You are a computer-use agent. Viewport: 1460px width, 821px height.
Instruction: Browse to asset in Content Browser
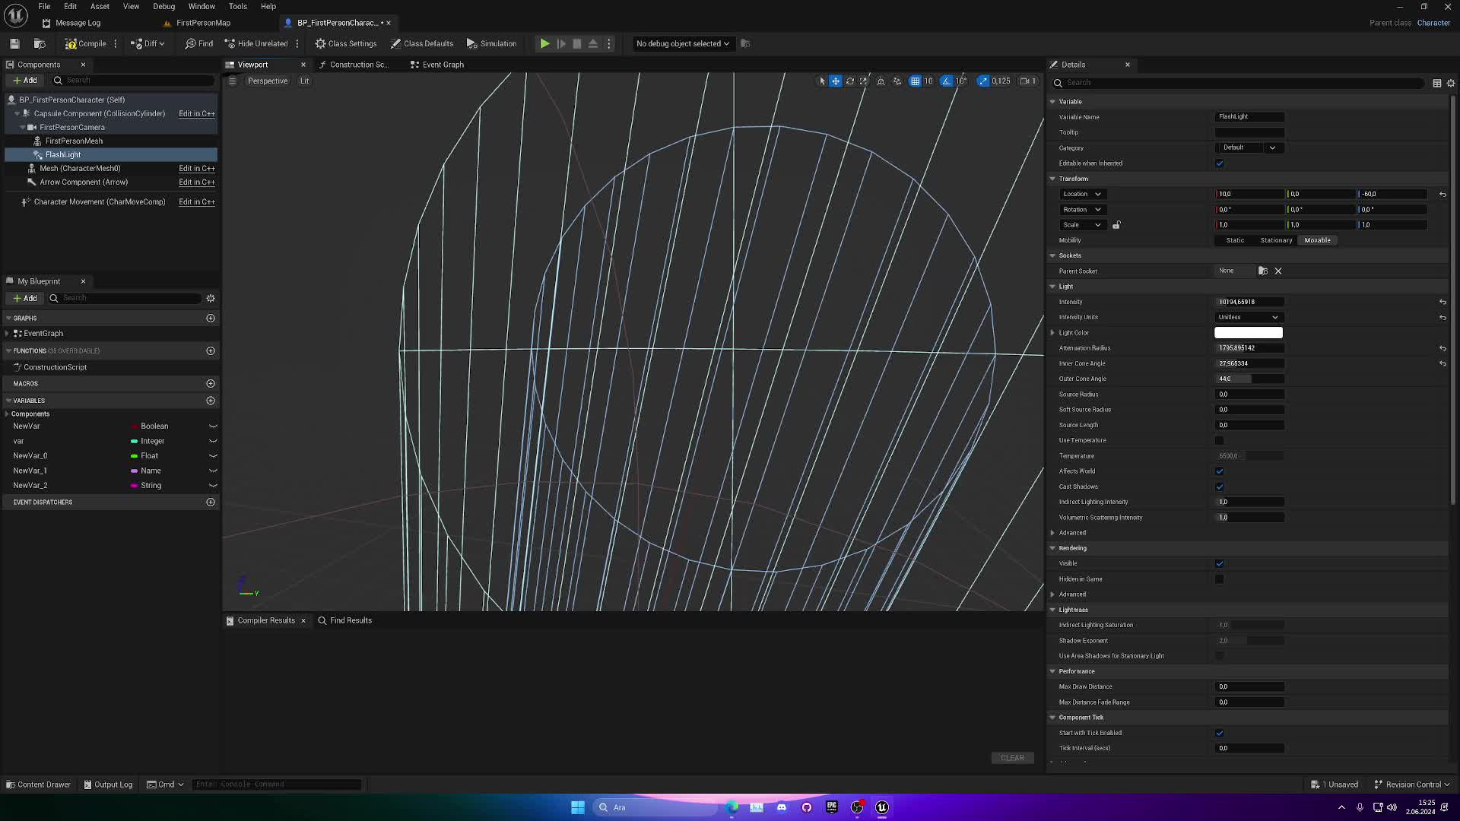tap(40, 43)
